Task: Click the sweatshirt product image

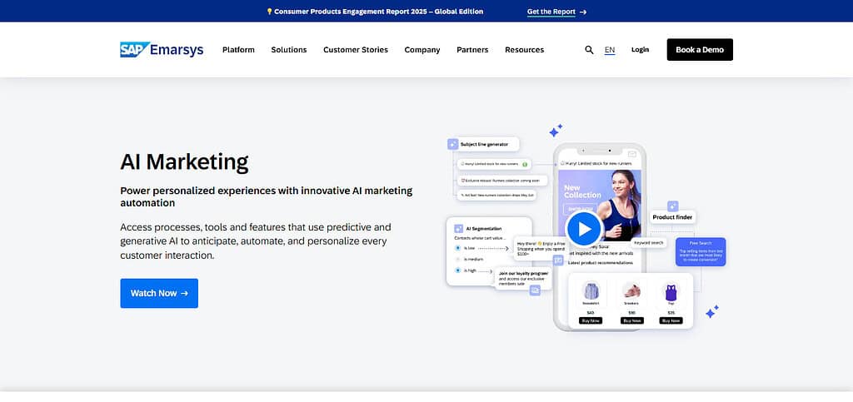Action: pyautogui.click(x=591, y=290)
